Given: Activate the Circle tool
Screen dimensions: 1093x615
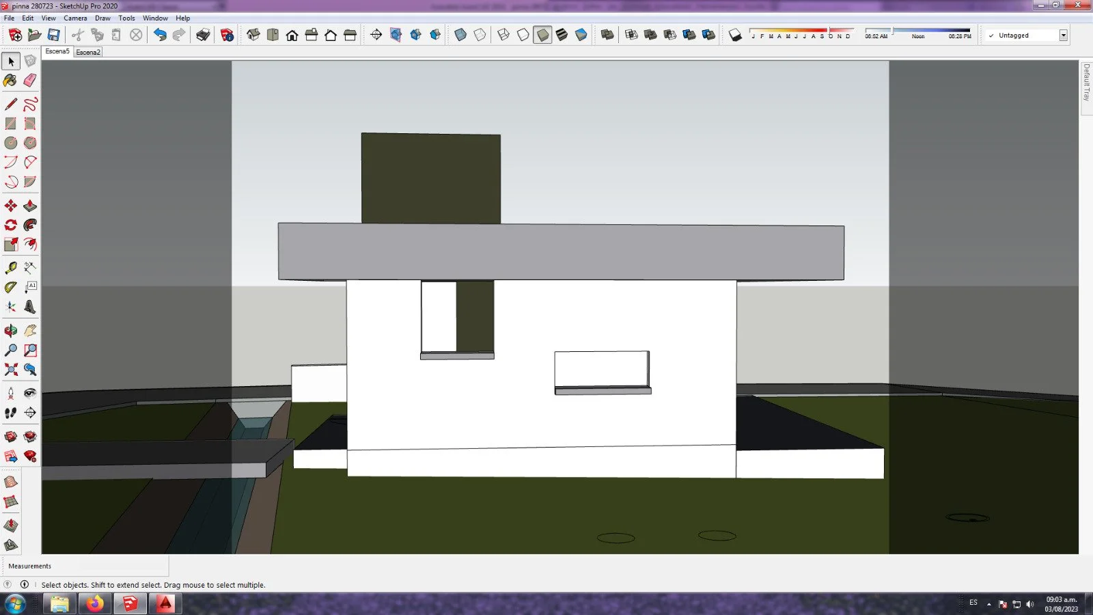Looking at the screenshot, I should pyautogui.click(x=11, y=143).
